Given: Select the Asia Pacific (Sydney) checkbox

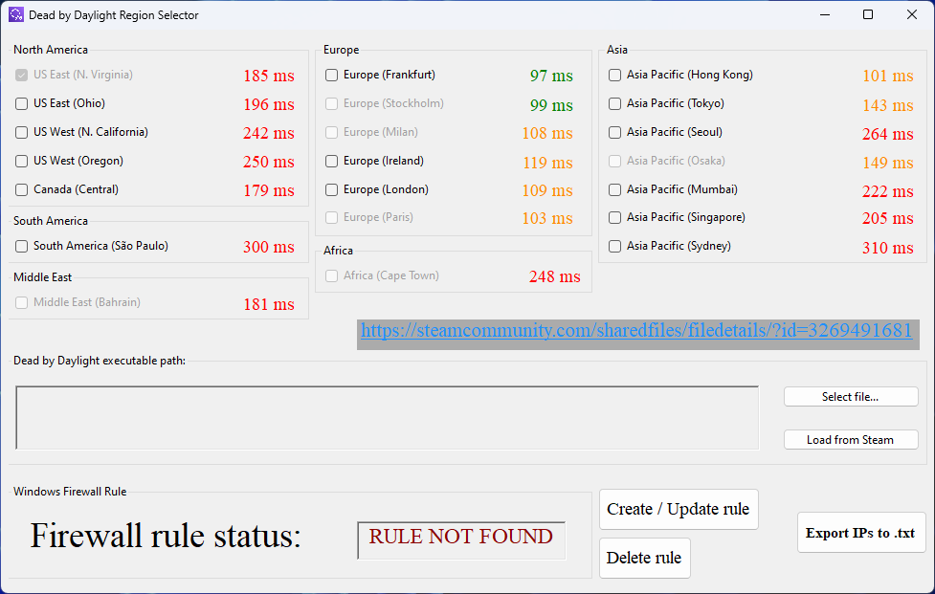Looking at the screenshot, I should point(614,246).
